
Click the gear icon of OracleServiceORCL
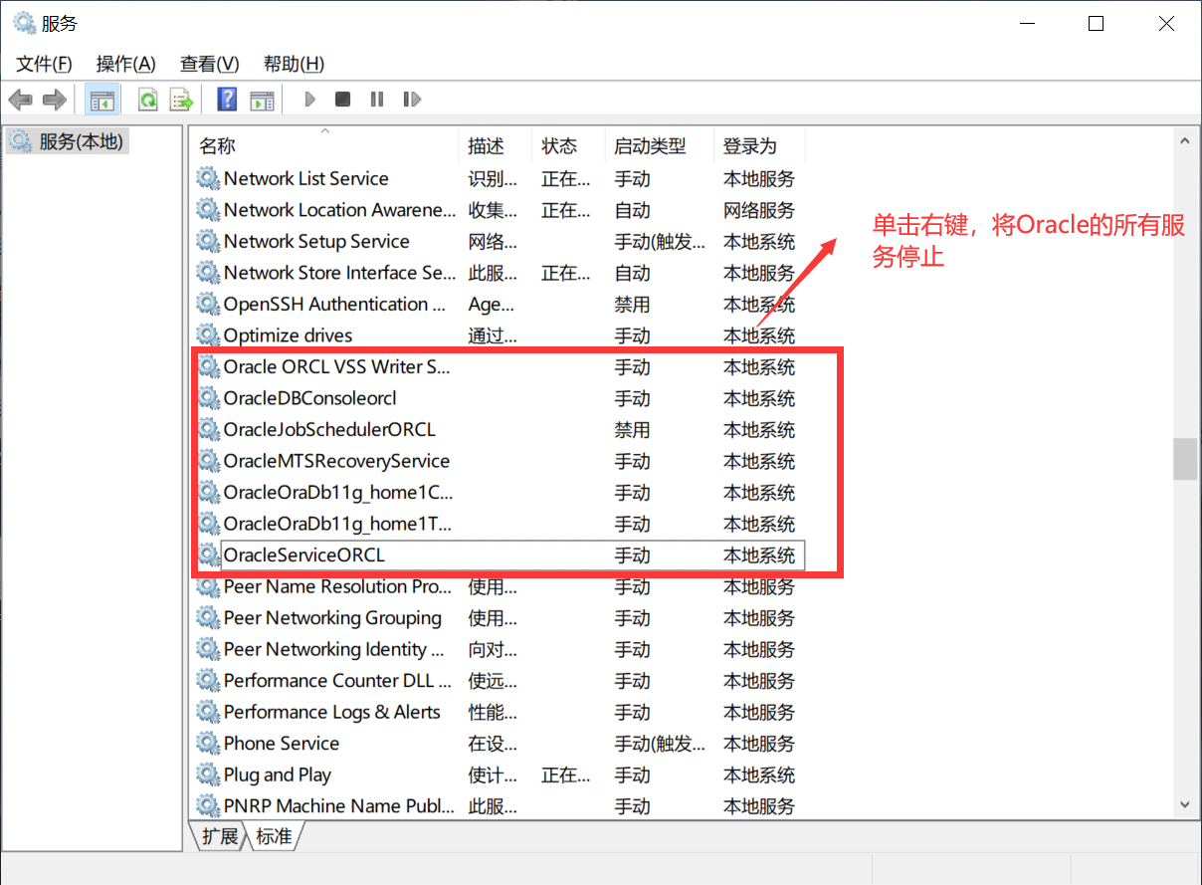(x=208, y=555)
